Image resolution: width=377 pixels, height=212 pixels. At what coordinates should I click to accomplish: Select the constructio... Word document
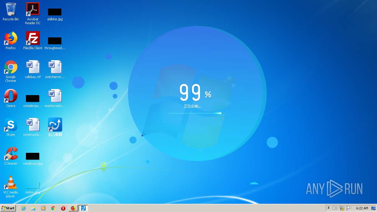tap(33, 127)
